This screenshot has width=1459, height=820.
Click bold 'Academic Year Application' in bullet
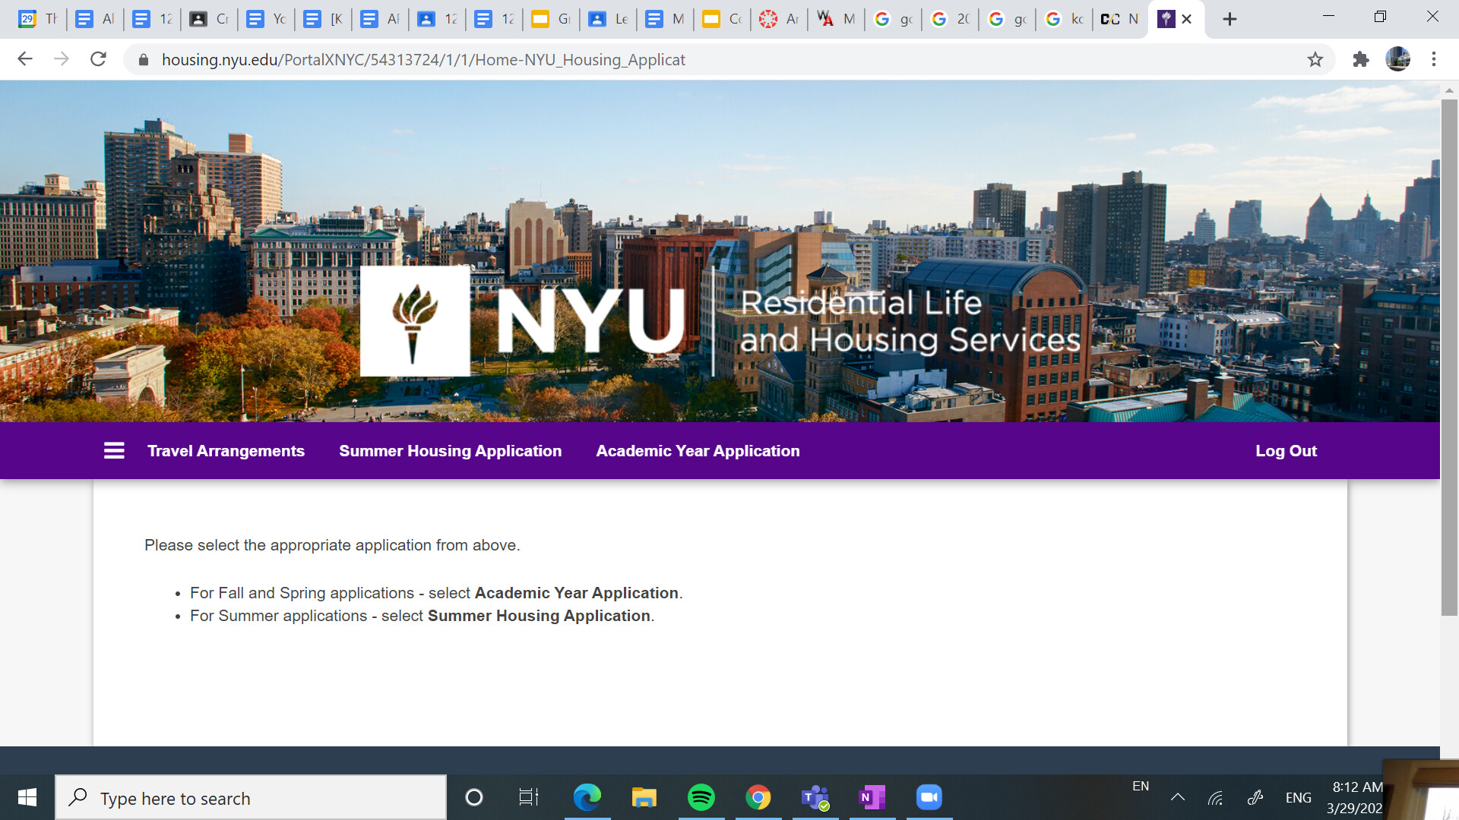click(576, 593)
